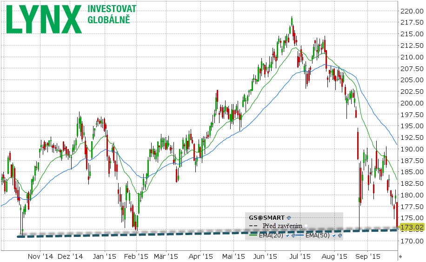426x262 pixels.
Task: Click the 195.00 price axis label
Action: pyautogui.click(x=412, y=126)
